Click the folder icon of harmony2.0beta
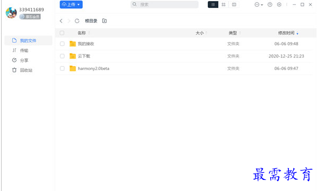Screen dimensions: 317x191 click(73, 68)
